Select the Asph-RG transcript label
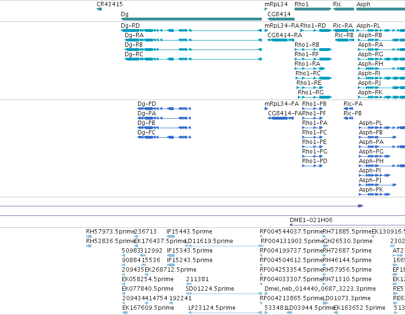This screenshot has height=315, width=405. pyautogui.click(x=370, y=54)
